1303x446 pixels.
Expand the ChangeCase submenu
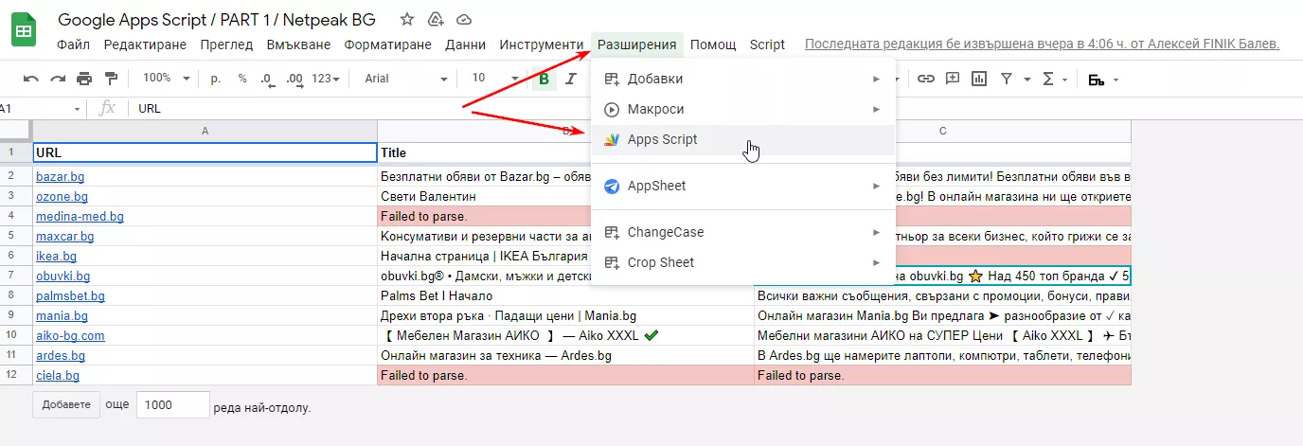tap(877, 232)
